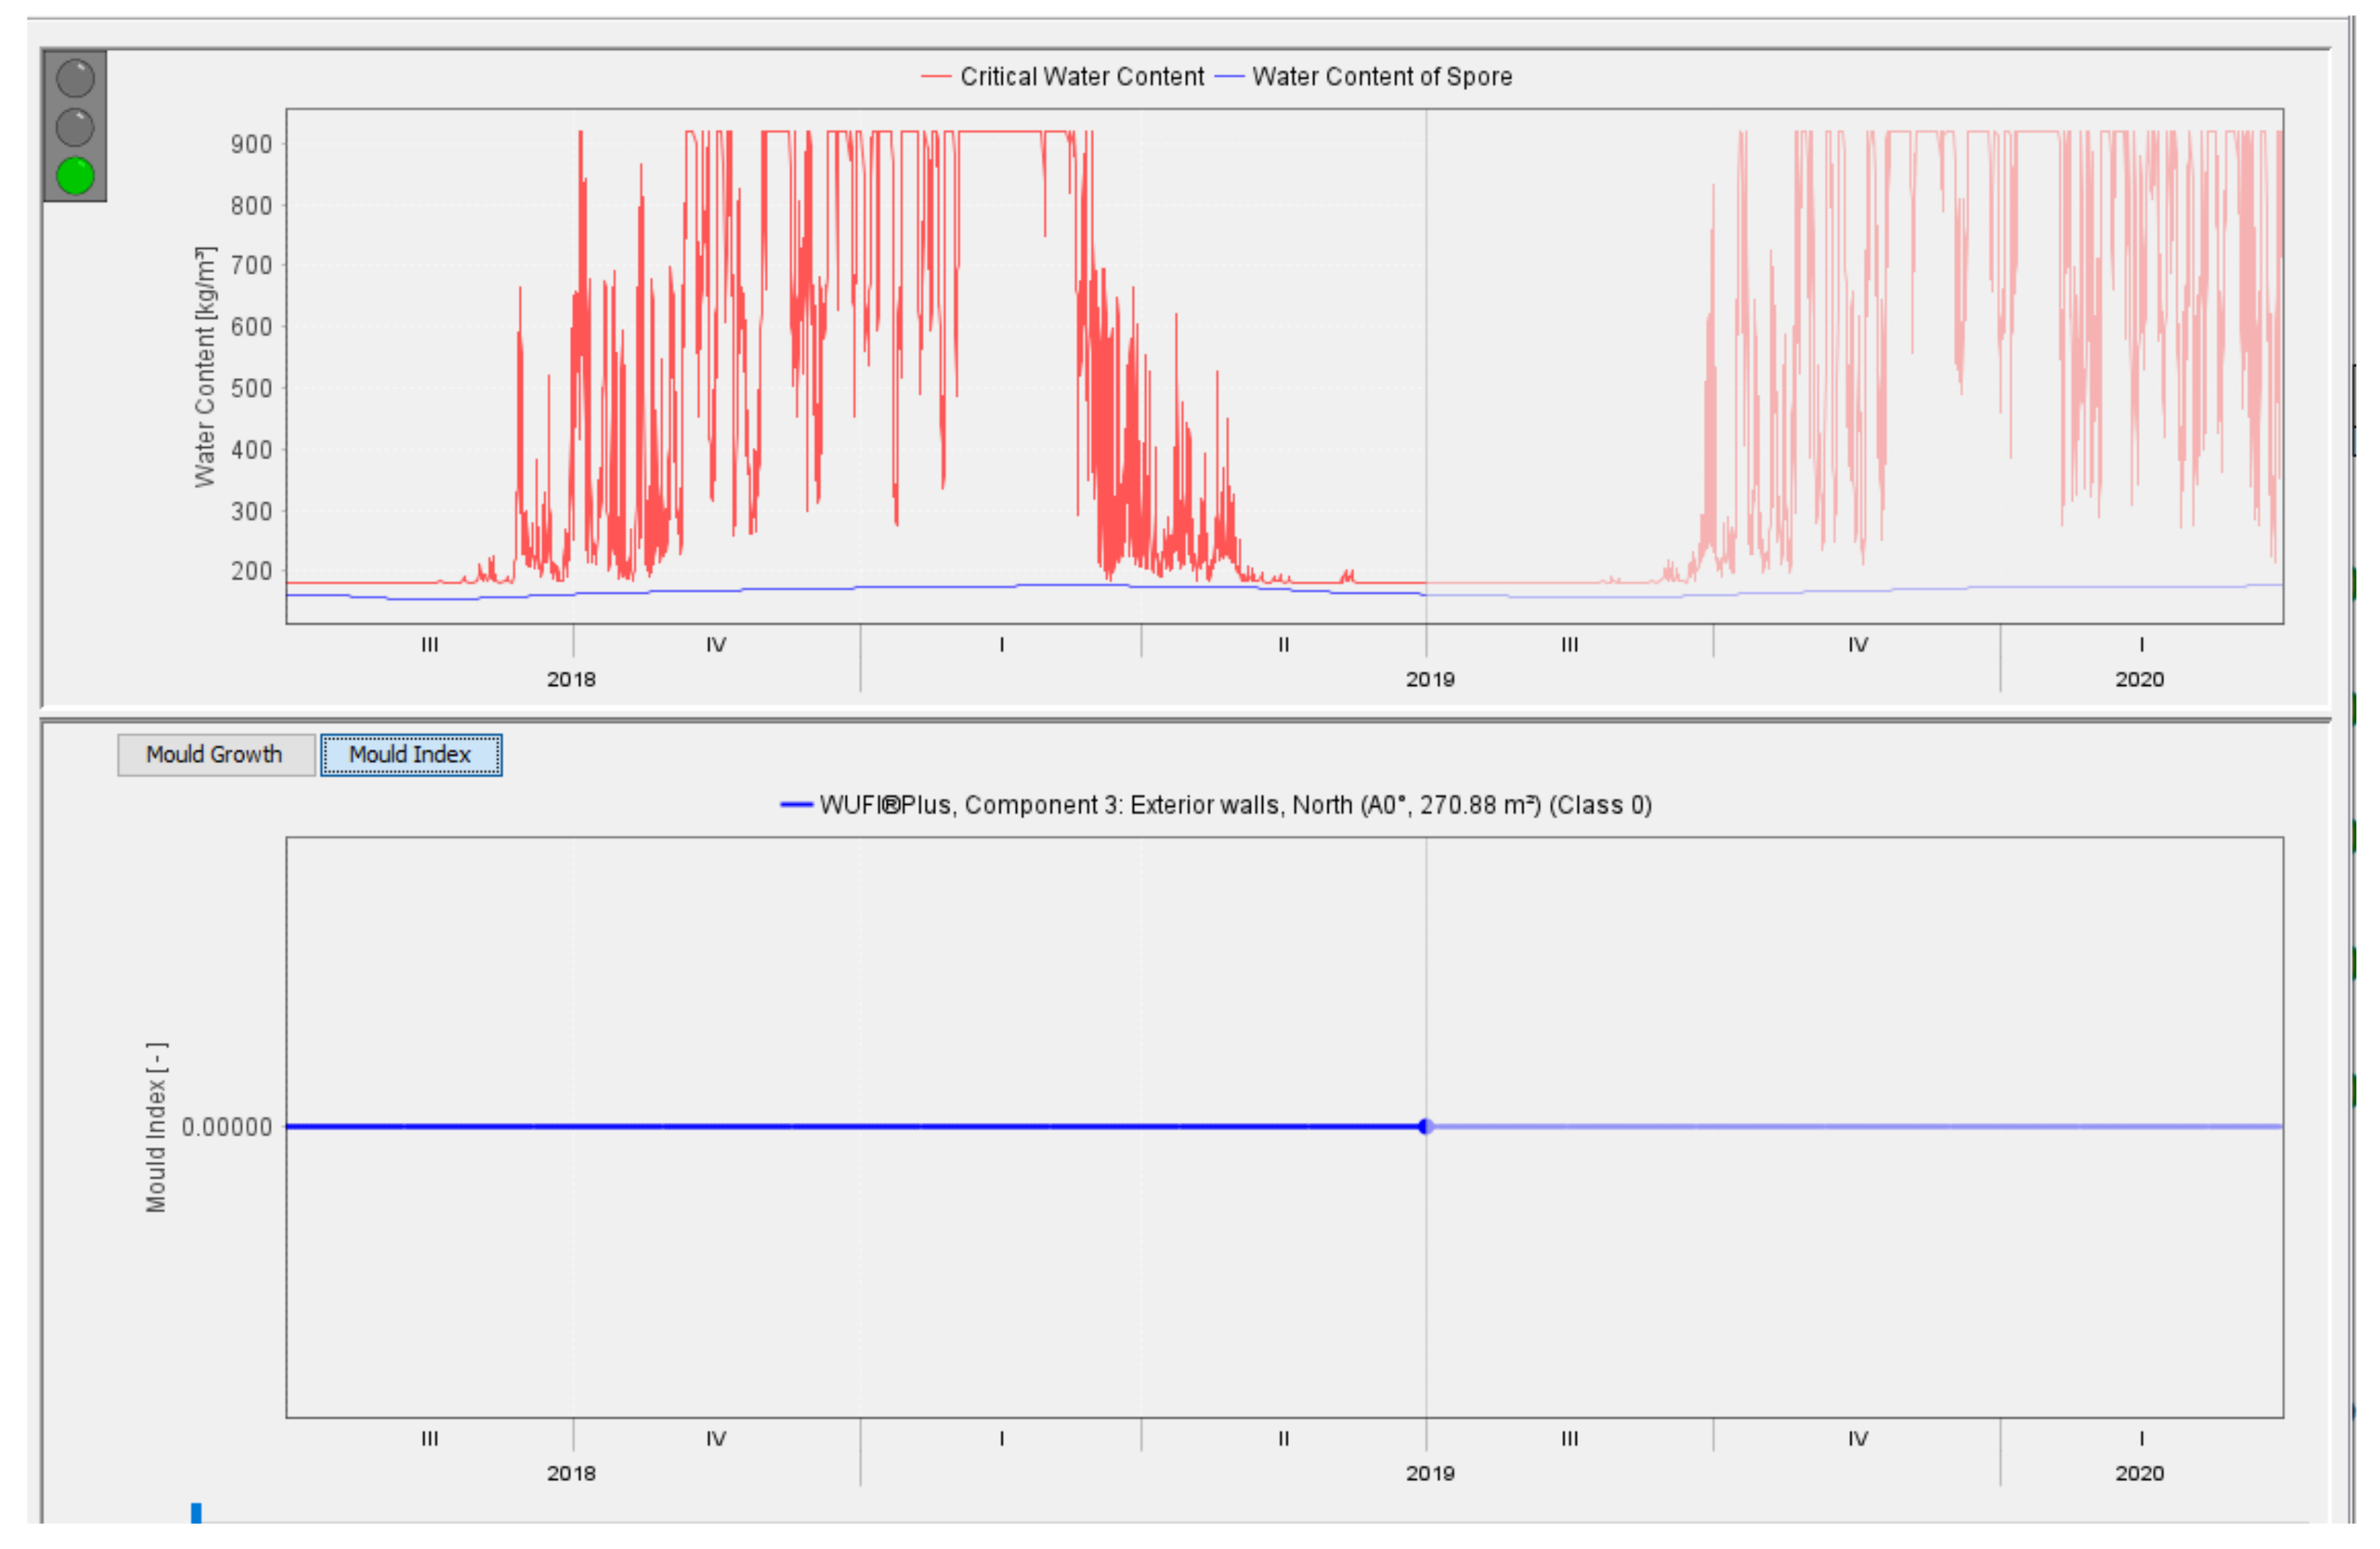The image size is (2380, 1549).
Task: Click the blue Water Content of Spore legend line
Action: click(1229, 77)
